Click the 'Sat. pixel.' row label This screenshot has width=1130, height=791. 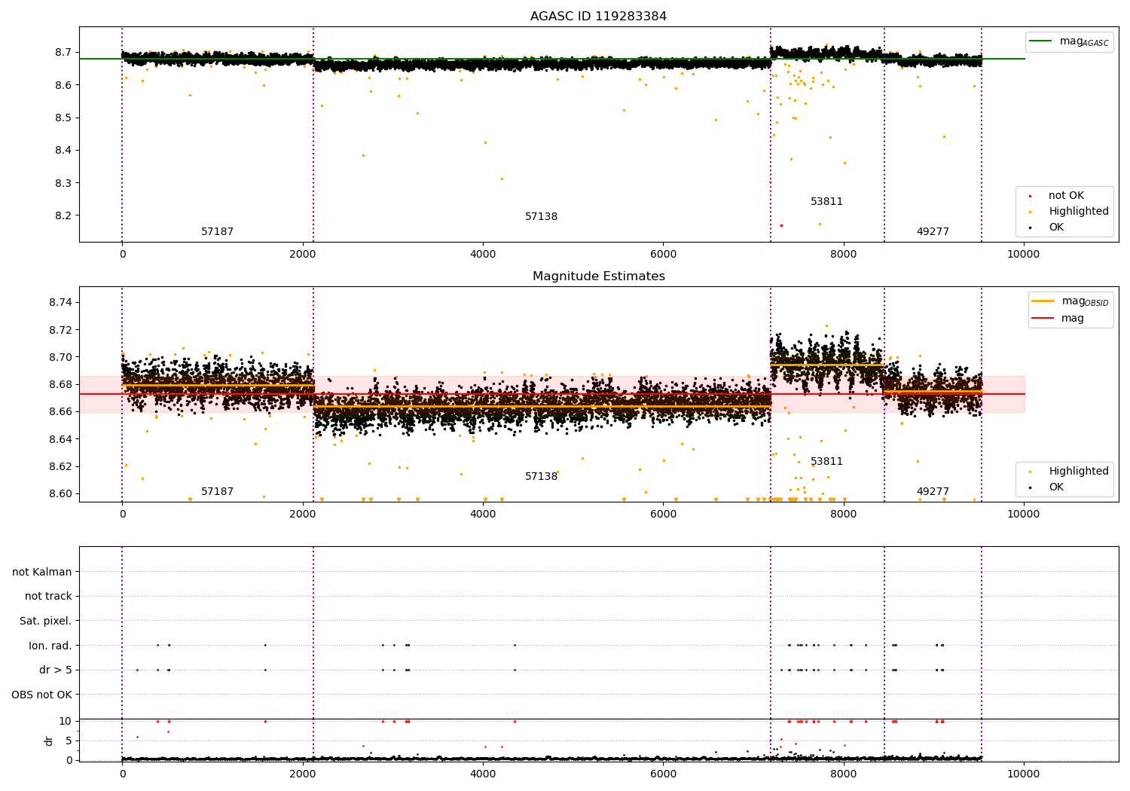tap(46, 621)
